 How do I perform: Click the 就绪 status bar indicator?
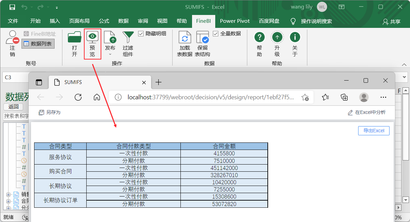tap(9, 217)
